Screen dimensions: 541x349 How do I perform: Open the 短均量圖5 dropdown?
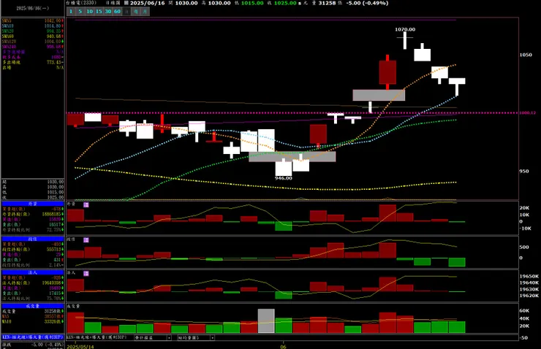click(196, 337)
